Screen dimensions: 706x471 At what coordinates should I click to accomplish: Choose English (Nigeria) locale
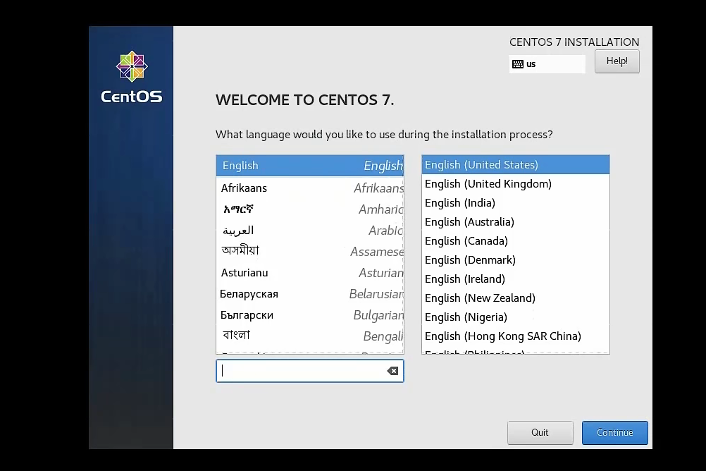click(516, 317)
